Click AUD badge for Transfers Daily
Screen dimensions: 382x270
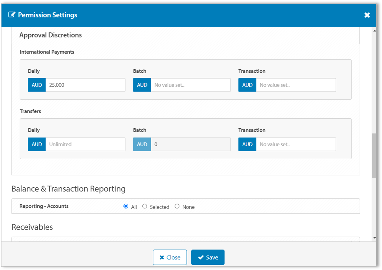pos(37,144)
